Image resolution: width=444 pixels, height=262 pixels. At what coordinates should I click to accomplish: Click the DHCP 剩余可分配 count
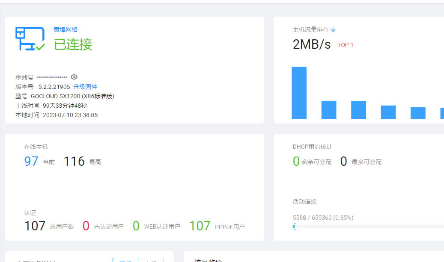click(296, 162)
